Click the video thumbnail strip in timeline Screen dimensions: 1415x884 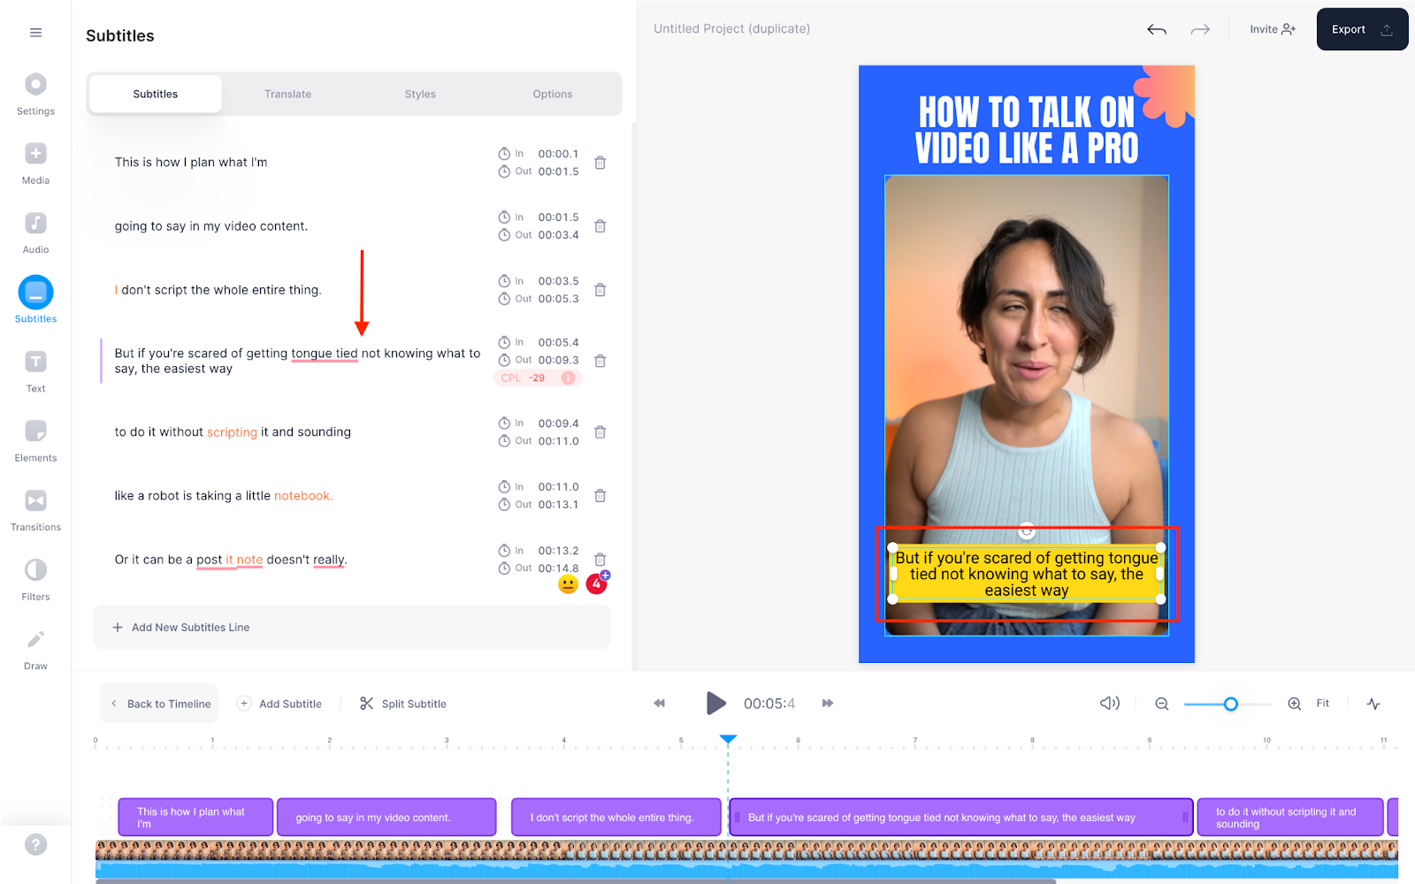pyautogui.click(x=746, y=851)
